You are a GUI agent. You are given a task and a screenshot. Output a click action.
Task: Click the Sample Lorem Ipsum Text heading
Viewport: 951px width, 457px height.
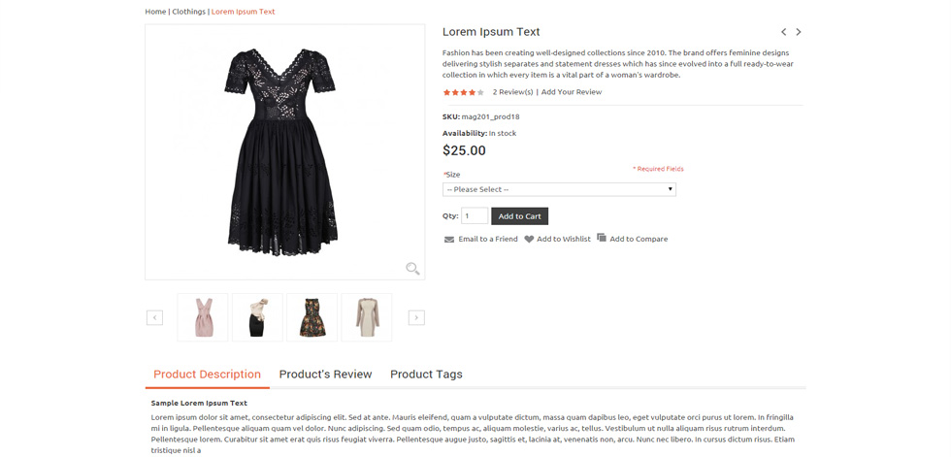(x=199, y=403)
